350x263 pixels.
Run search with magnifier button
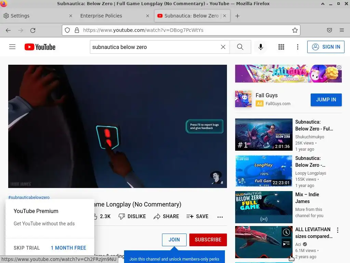(240, 47)
